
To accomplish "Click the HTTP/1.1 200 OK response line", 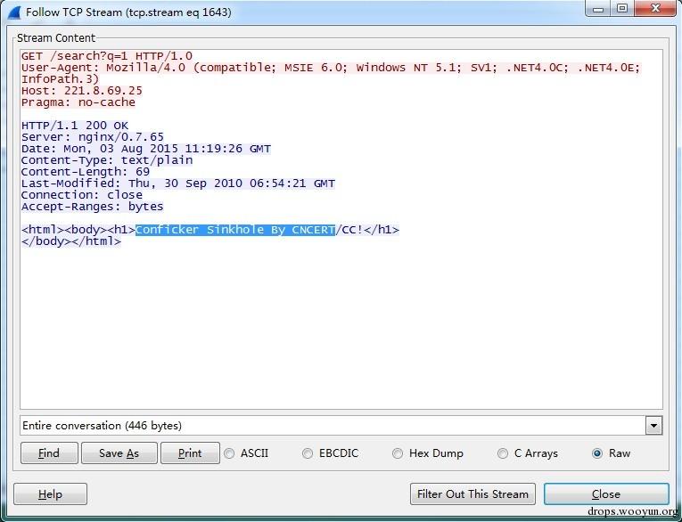I will (75, 126).
